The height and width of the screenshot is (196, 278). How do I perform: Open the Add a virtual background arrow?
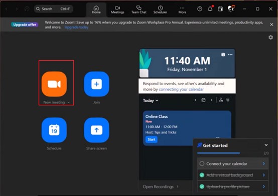coord(263,175)
